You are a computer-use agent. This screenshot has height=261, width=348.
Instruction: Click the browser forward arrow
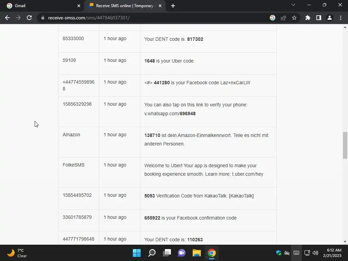click(18, 18)
